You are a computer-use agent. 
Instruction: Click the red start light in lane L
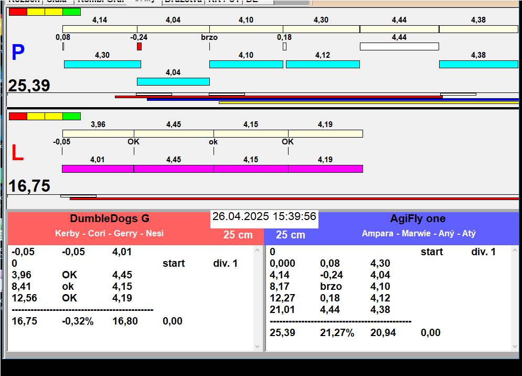click(x=18, y=117)
